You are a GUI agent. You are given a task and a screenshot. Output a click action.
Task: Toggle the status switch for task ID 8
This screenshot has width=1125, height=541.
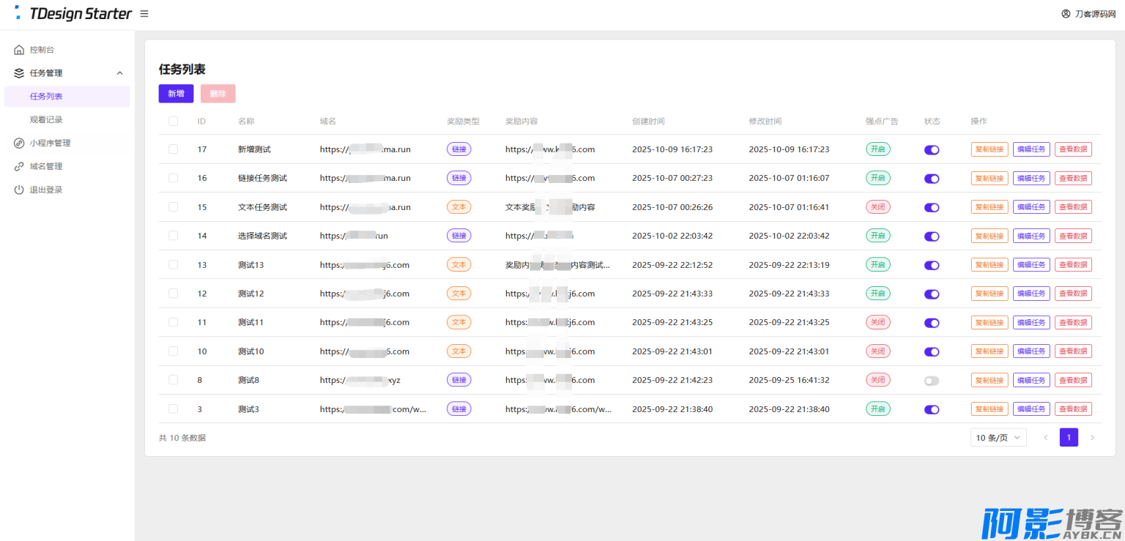tap(932, 381)
